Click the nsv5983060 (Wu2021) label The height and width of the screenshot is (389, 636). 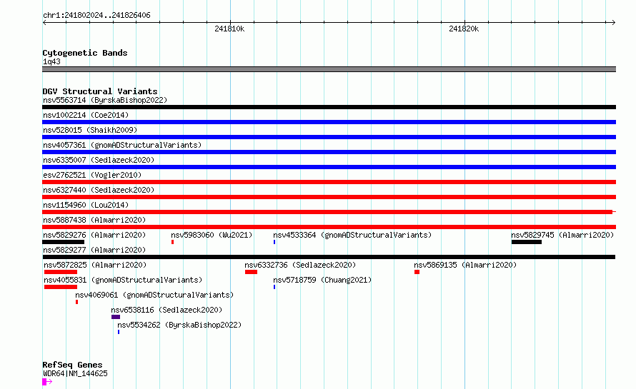(x=212, y=235)
